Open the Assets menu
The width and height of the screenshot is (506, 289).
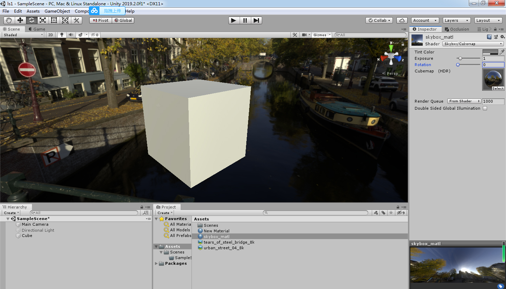click(x=33, y=11)
